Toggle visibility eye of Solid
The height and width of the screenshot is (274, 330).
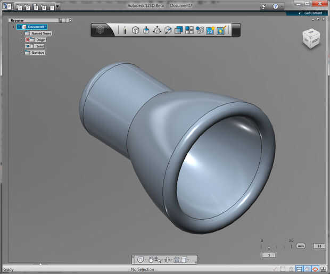click(28, 46)
